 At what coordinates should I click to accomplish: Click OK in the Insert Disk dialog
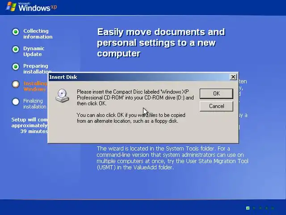[x=216, y=94]
